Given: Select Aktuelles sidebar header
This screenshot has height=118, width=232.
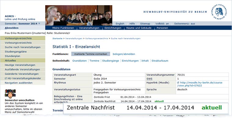Looking at the screenshot, I should 23,61.
